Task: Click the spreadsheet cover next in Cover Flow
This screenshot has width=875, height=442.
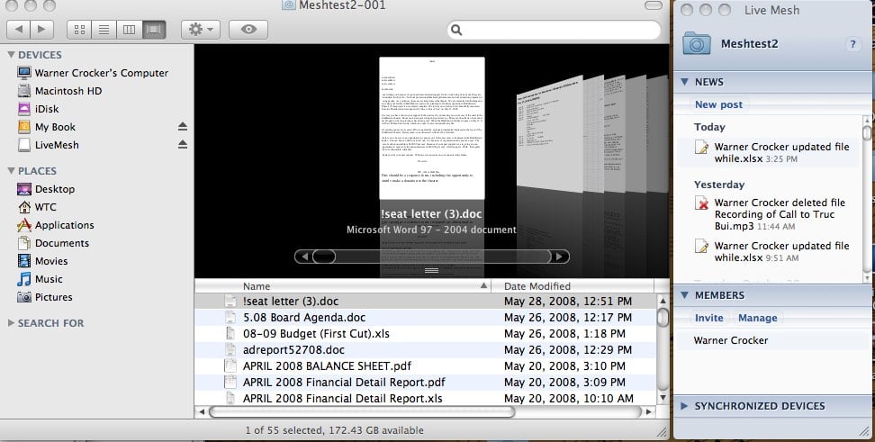Action: point(550,134)
